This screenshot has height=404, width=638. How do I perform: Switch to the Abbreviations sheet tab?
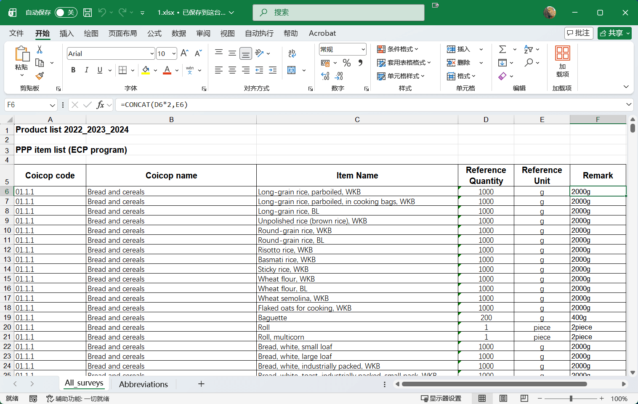click(x=143, y=384)
